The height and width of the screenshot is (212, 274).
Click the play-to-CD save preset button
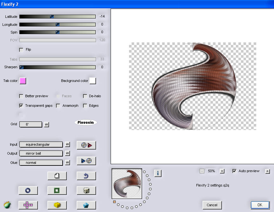coord(86,161)
